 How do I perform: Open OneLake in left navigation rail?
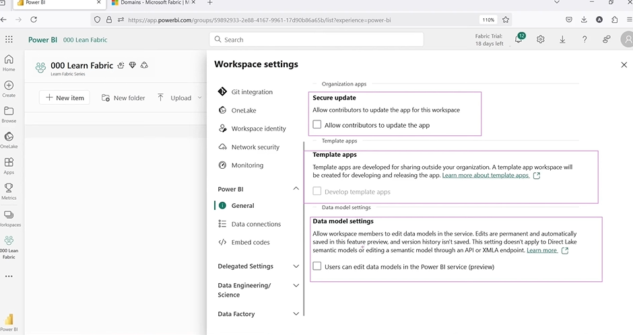point(9,140)
